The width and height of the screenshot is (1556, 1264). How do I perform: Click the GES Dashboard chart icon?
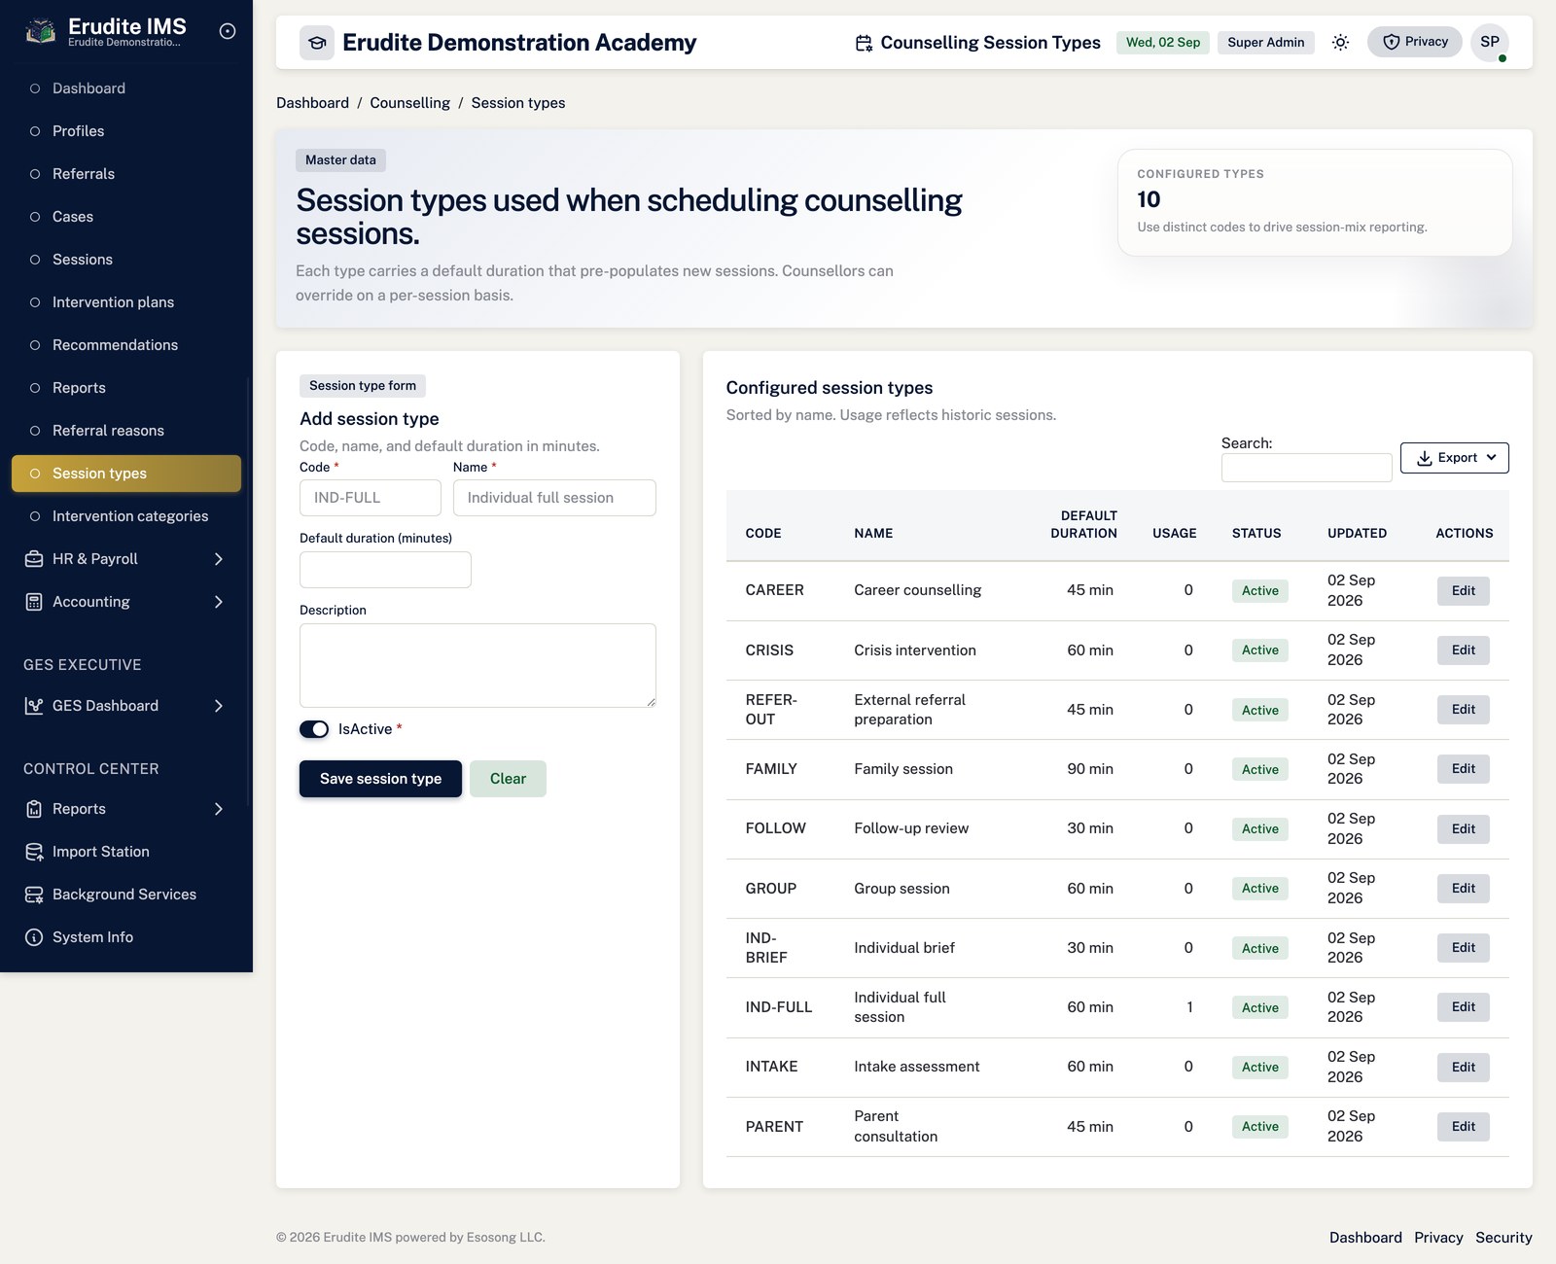34,706
